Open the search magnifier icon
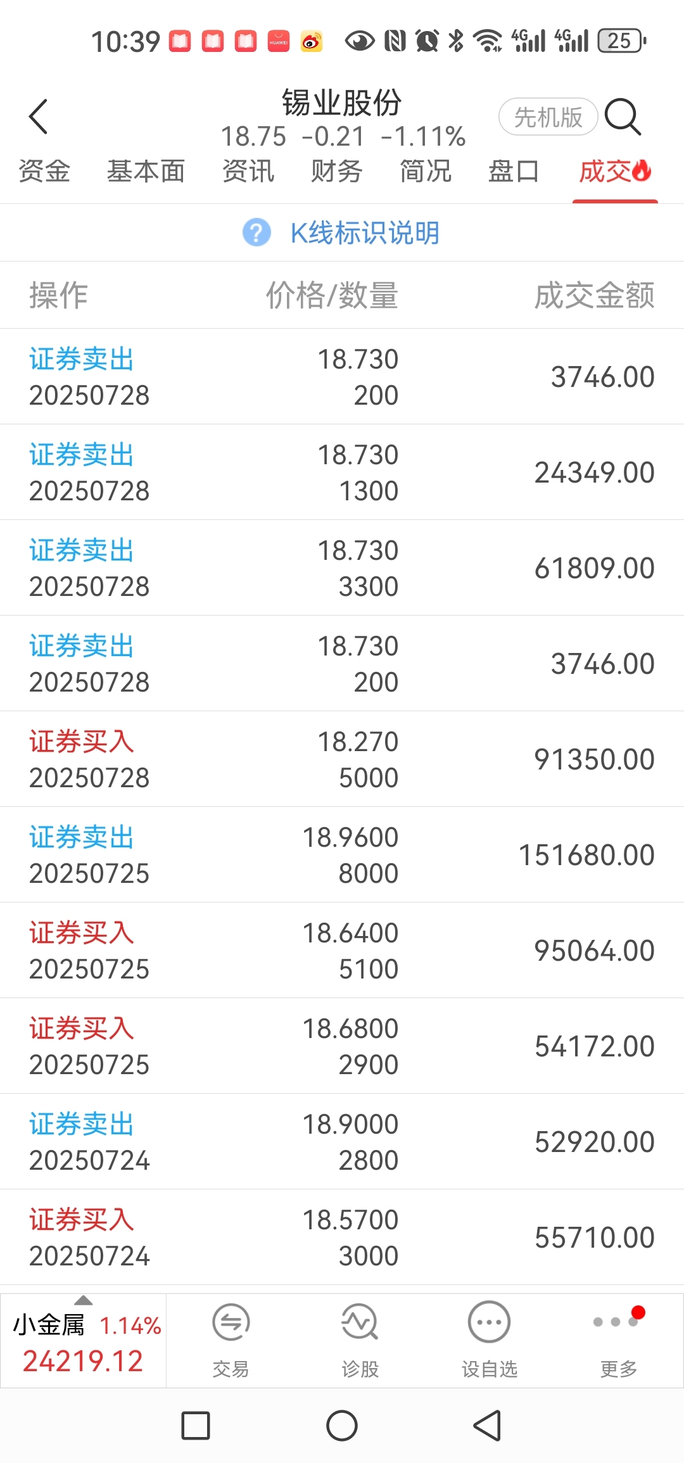Screen dimensions: 684x1463 (623, 117)
